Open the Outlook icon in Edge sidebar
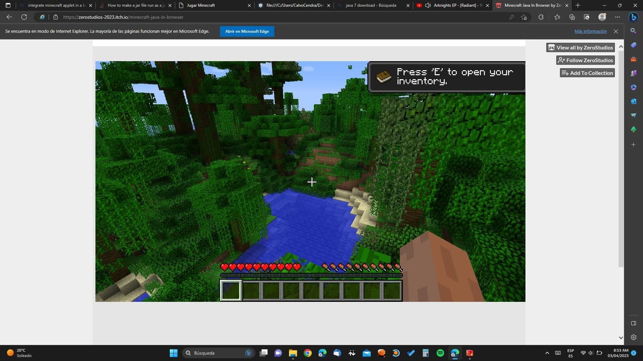This screenshot has height=361, width=643. click(633, 101)
